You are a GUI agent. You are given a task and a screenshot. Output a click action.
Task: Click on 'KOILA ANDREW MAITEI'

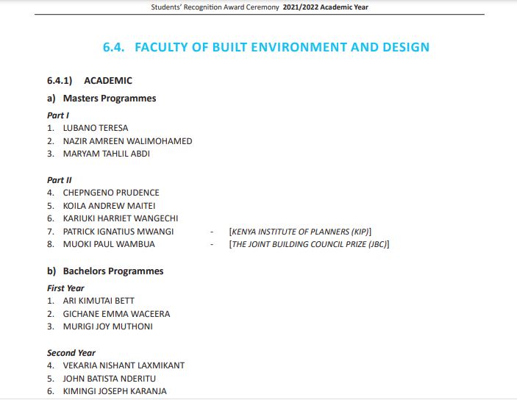[109, 206]
